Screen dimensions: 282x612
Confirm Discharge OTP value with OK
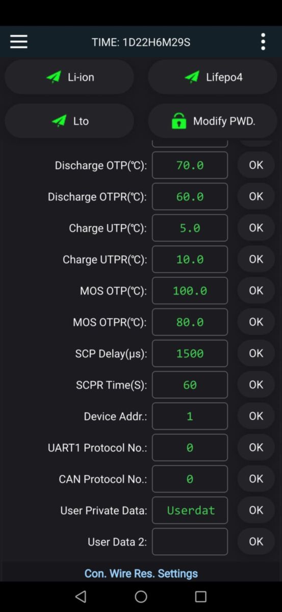pyautogui.click(x=256, y=165)
